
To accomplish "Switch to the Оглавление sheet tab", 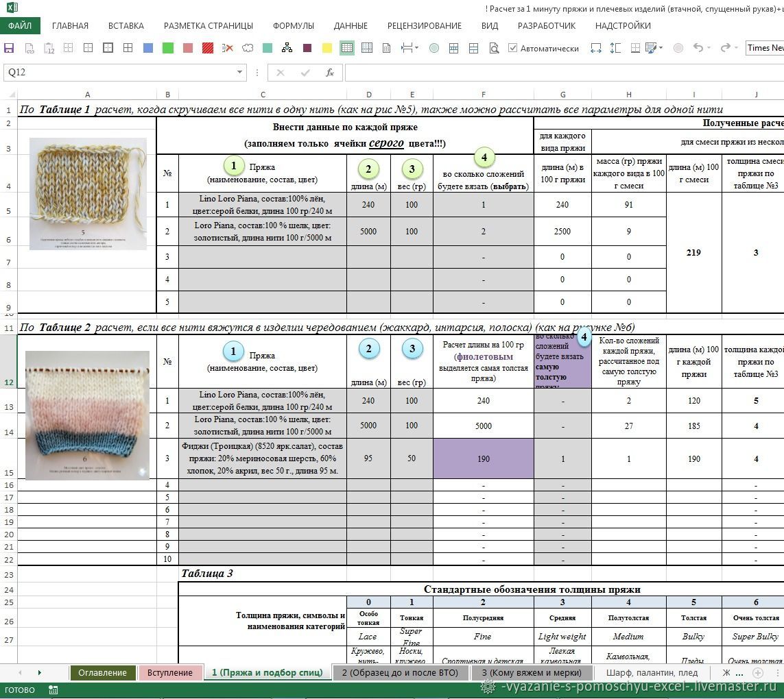I will point(102,672).
